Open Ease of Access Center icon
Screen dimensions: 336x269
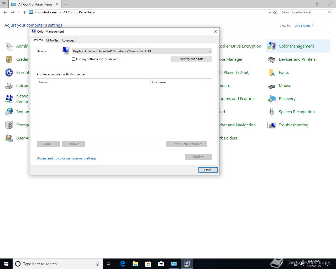point(9,73)
